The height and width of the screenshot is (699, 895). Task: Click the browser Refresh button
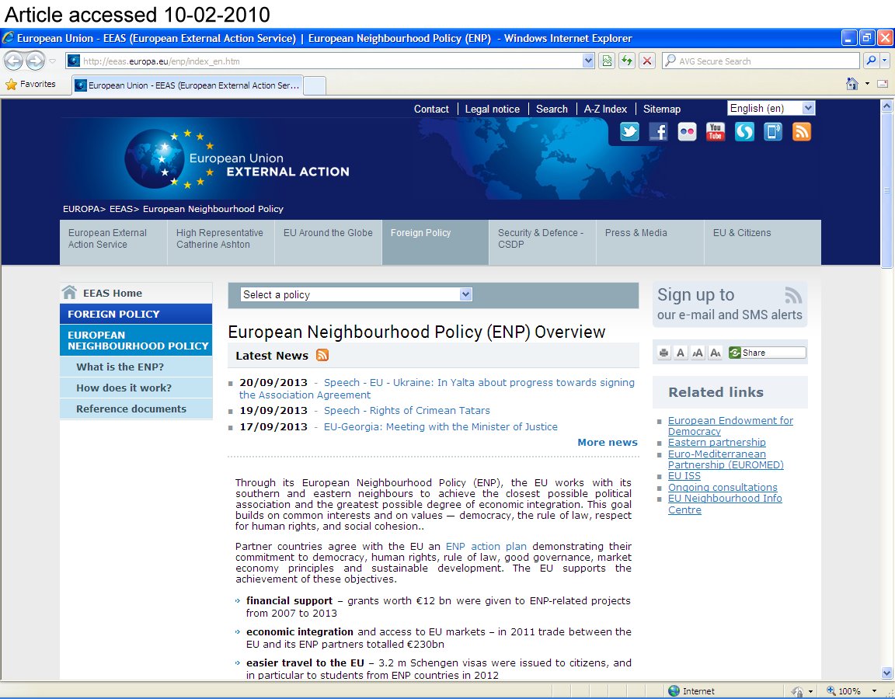click(626, 61)
